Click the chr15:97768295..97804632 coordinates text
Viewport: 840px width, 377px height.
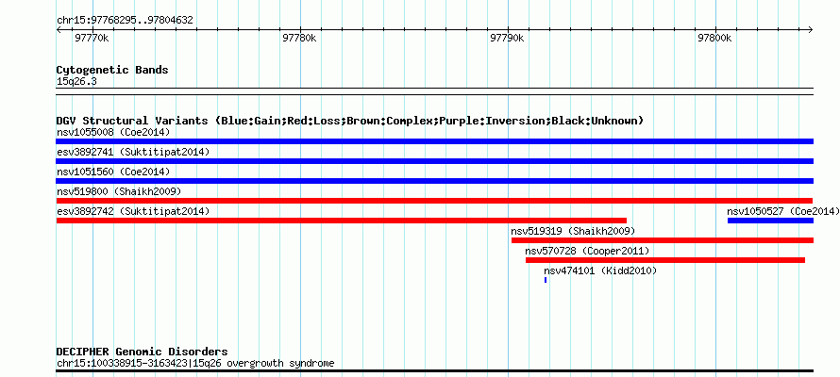(x=125, y=21)
